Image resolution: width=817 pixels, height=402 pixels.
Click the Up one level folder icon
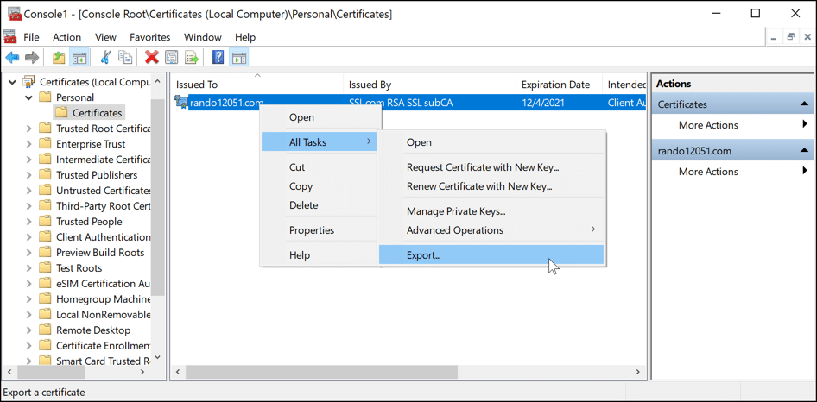(x=58, y=58)
